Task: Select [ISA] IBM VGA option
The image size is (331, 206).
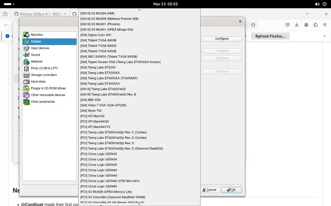Action: click(139, 100)
